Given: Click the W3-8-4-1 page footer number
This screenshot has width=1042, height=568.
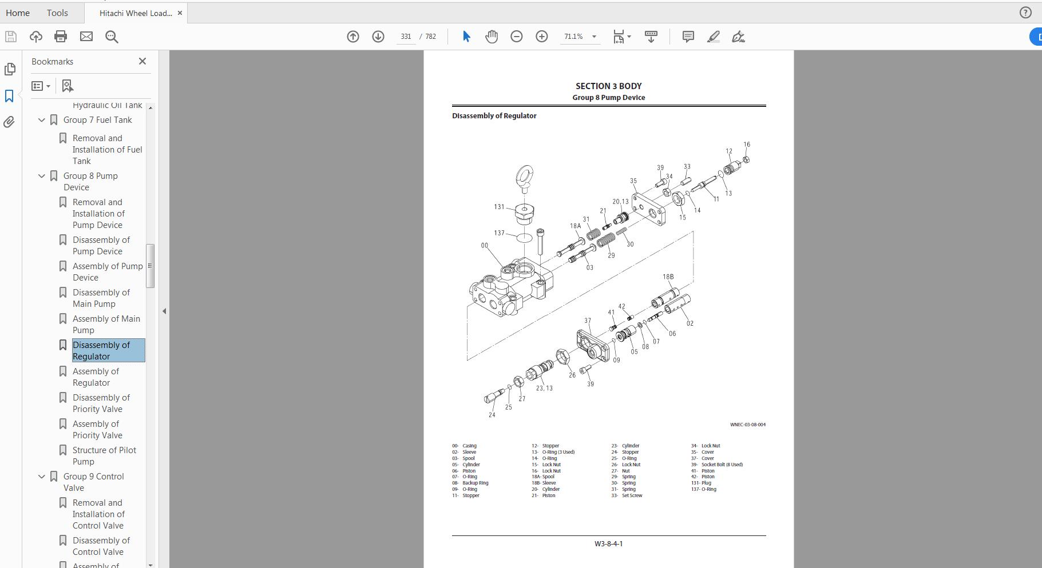Looking at the screenshot, I should coord(608,544).
